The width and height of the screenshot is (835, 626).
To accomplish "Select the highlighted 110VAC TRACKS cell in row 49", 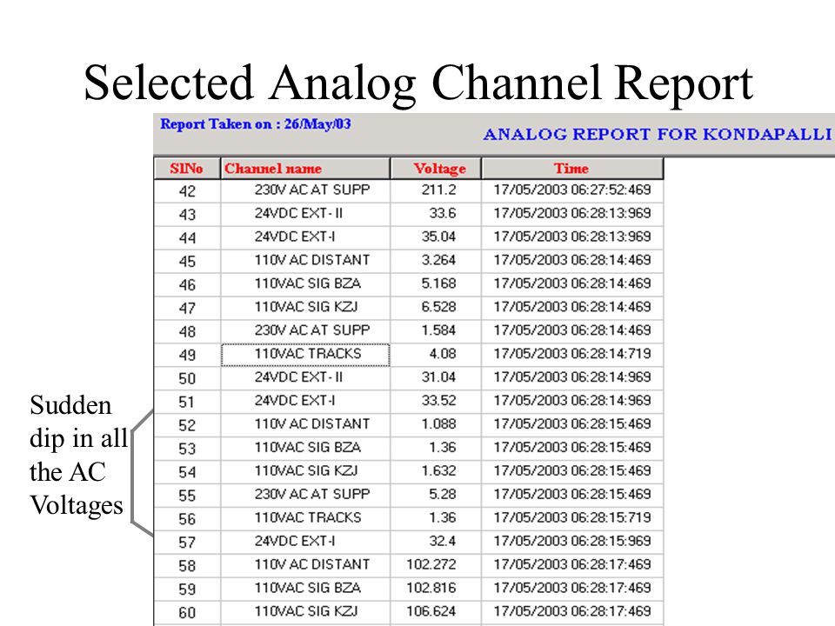I will [305, 355].
